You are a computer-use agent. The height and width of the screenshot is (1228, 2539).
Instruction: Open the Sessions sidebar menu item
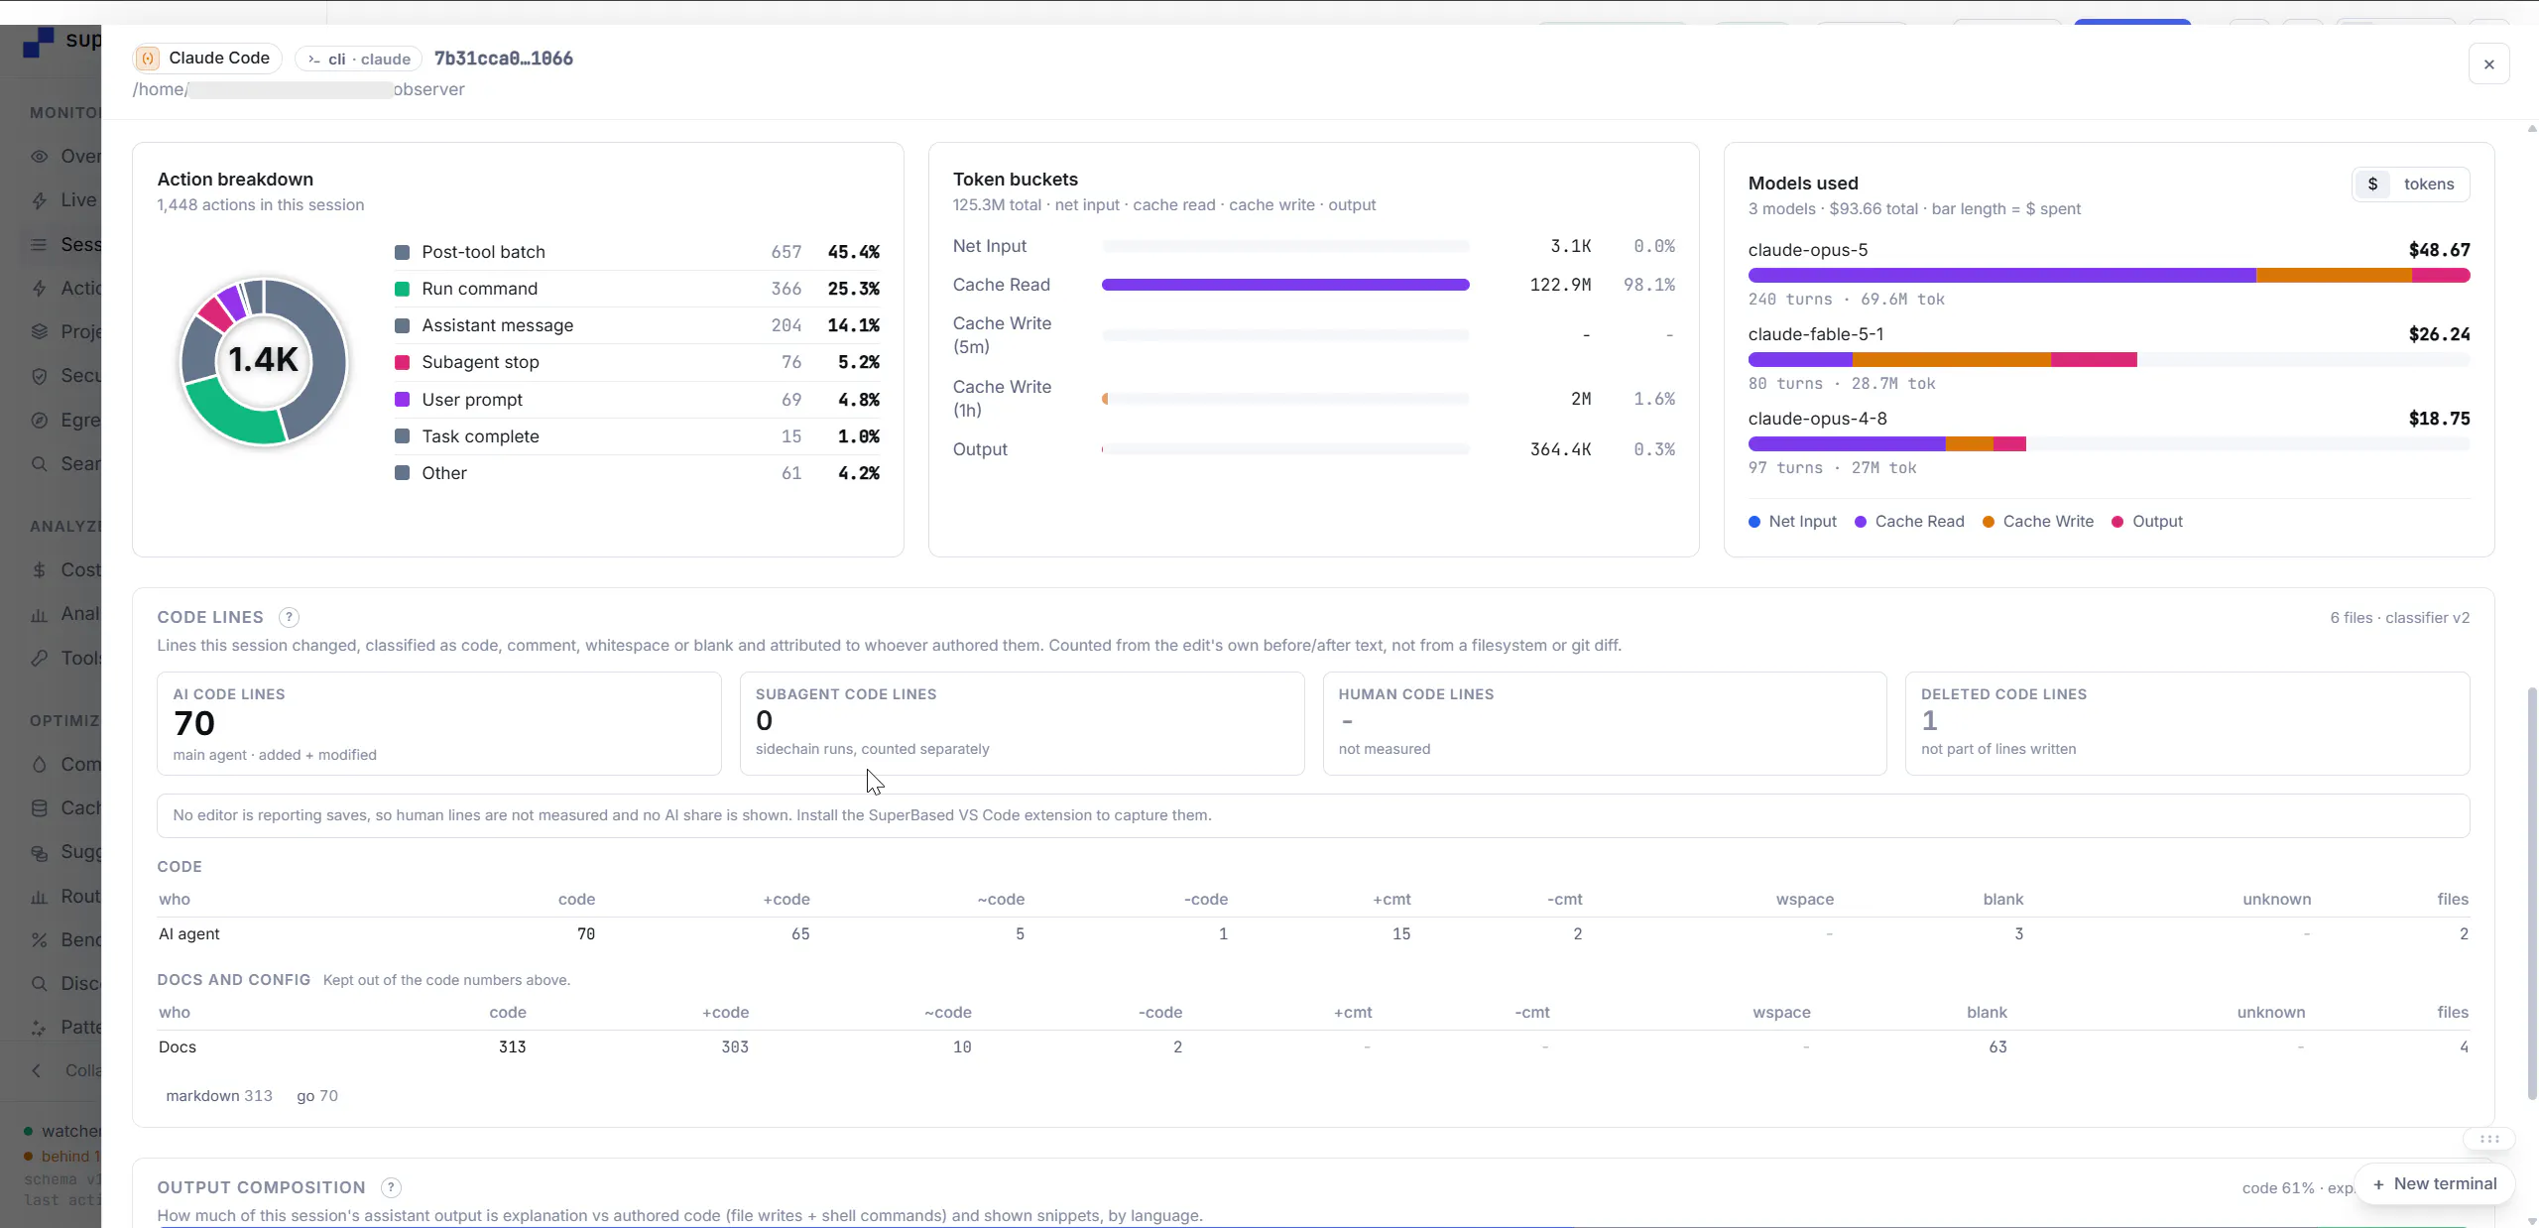(65, 245)
